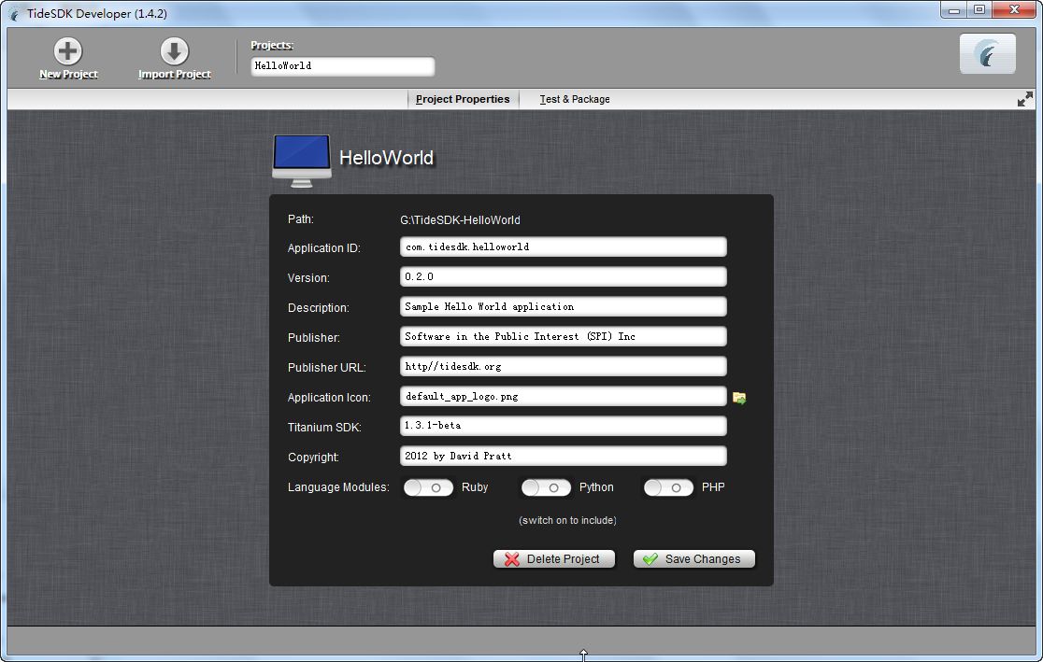Click the Import Project download arrow icon

click(x=174, y=51)
